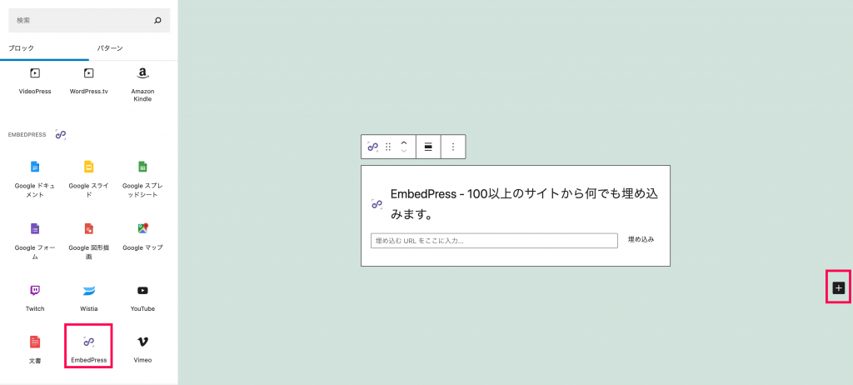Image resolution: width=853 pixels, height=385 pixels.
Task: Click the black plus add-block button
Action: [839, 287]
